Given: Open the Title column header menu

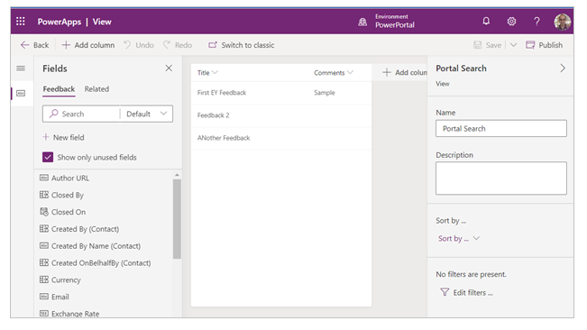Looking at the screenshot, I should tap(207, 73).
